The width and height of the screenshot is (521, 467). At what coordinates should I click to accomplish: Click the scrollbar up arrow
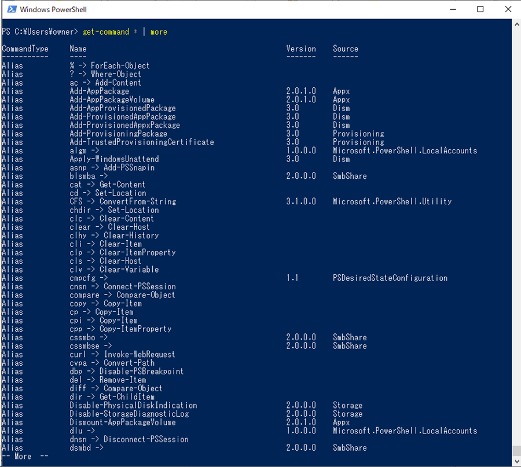point(516,24)
